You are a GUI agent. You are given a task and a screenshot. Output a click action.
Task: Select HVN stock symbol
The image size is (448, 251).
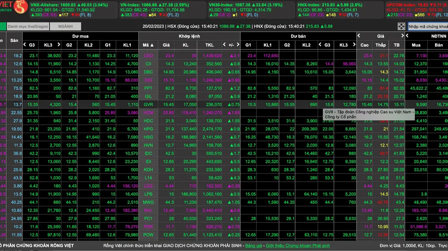[148, 145]
